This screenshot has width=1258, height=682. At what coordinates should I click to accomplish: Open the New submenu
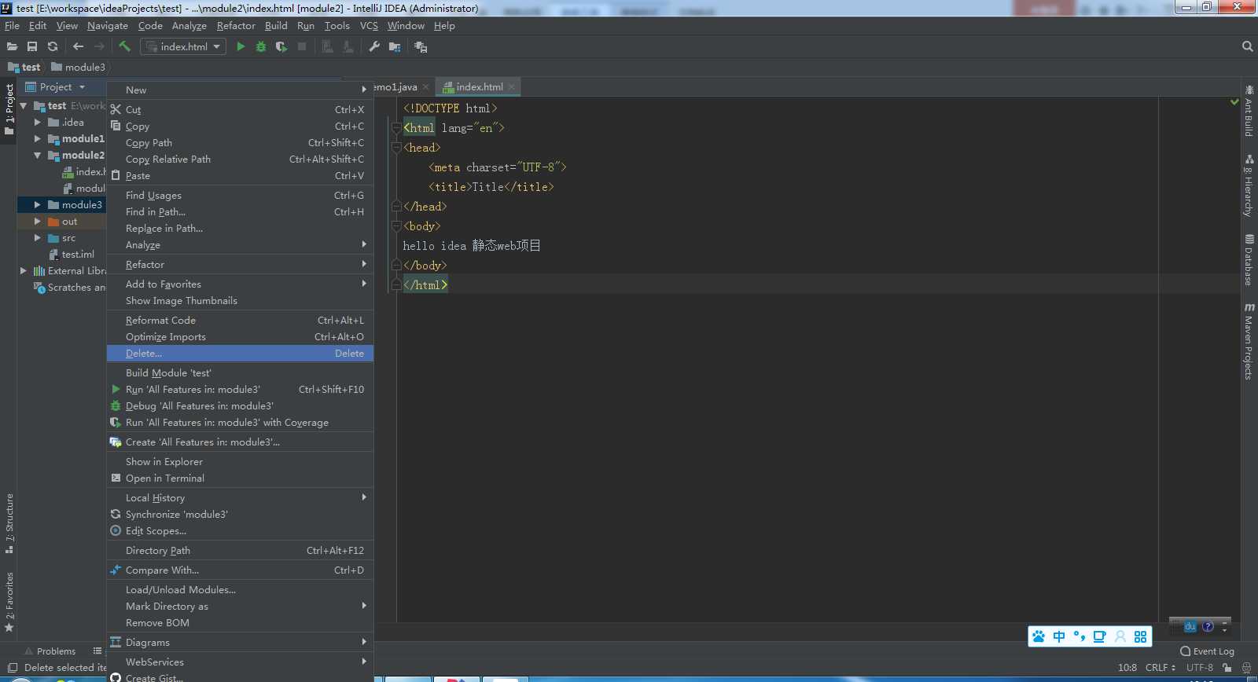(240, 90)
